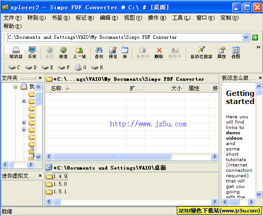This screenshot has width=263, height=216.
Task: Sort by the 名称 column header
Action: (x=86, y=88)
